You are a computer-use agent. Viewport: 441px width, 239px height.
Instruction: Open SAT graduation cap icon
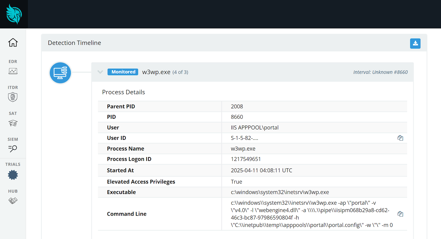tap(13, 123)
